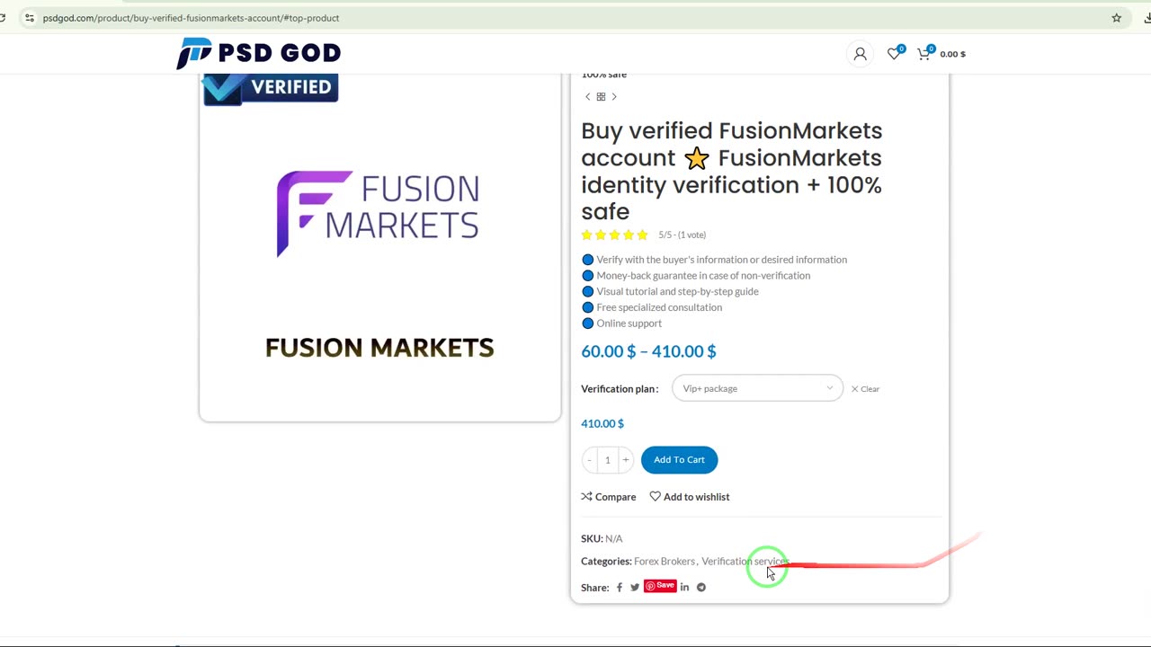1151x647 pixels.
Task: Click the Add to wishlist link
Action: coord(690,497)
